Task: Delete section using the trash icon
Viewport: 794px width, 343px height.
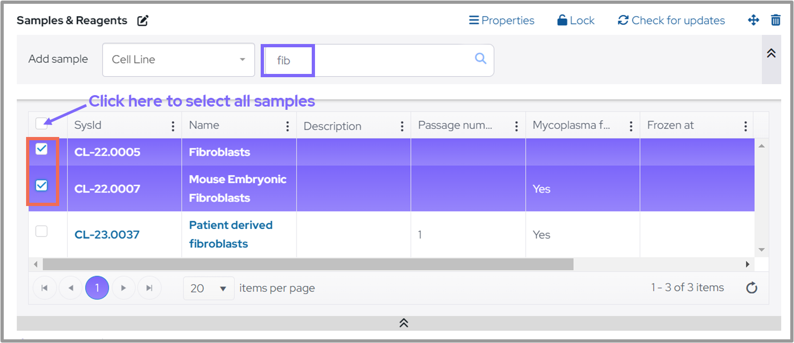Action: pyautogui.click(x=776, y=21)
